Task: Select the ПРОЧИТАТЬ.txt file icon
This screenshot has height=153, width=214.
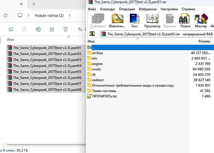Action: 89,96
